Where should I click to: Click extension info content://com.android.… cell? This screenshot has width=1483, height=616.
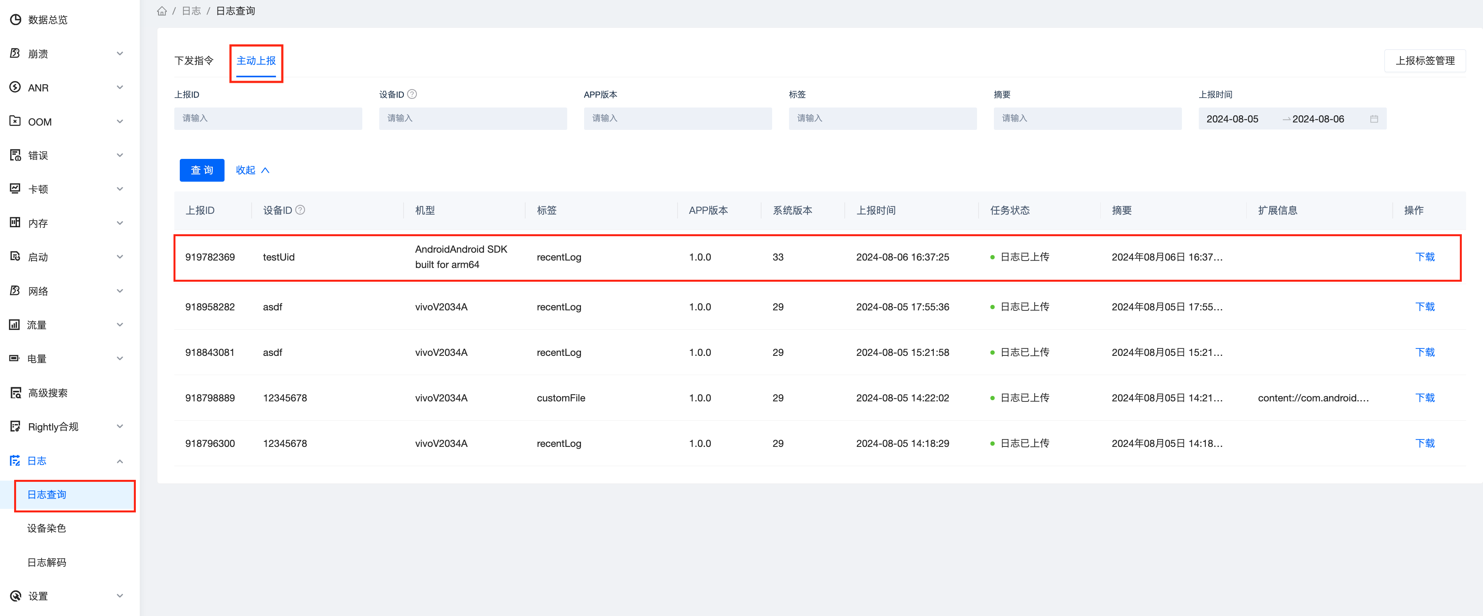pos(1313,398)
